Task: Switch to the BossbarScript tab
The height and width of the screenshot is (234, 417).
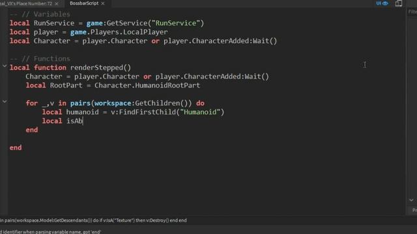Action: click(84, 3)
